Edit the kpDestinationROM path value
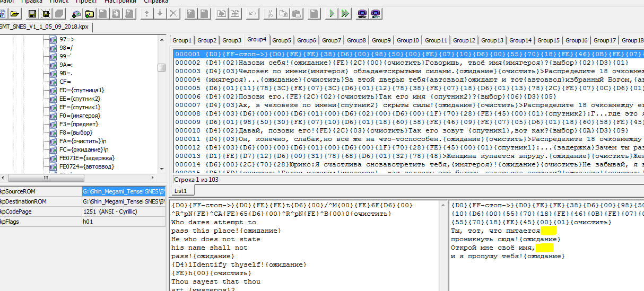Viewport: 644px width, 291px height. (x=124, y=201)
